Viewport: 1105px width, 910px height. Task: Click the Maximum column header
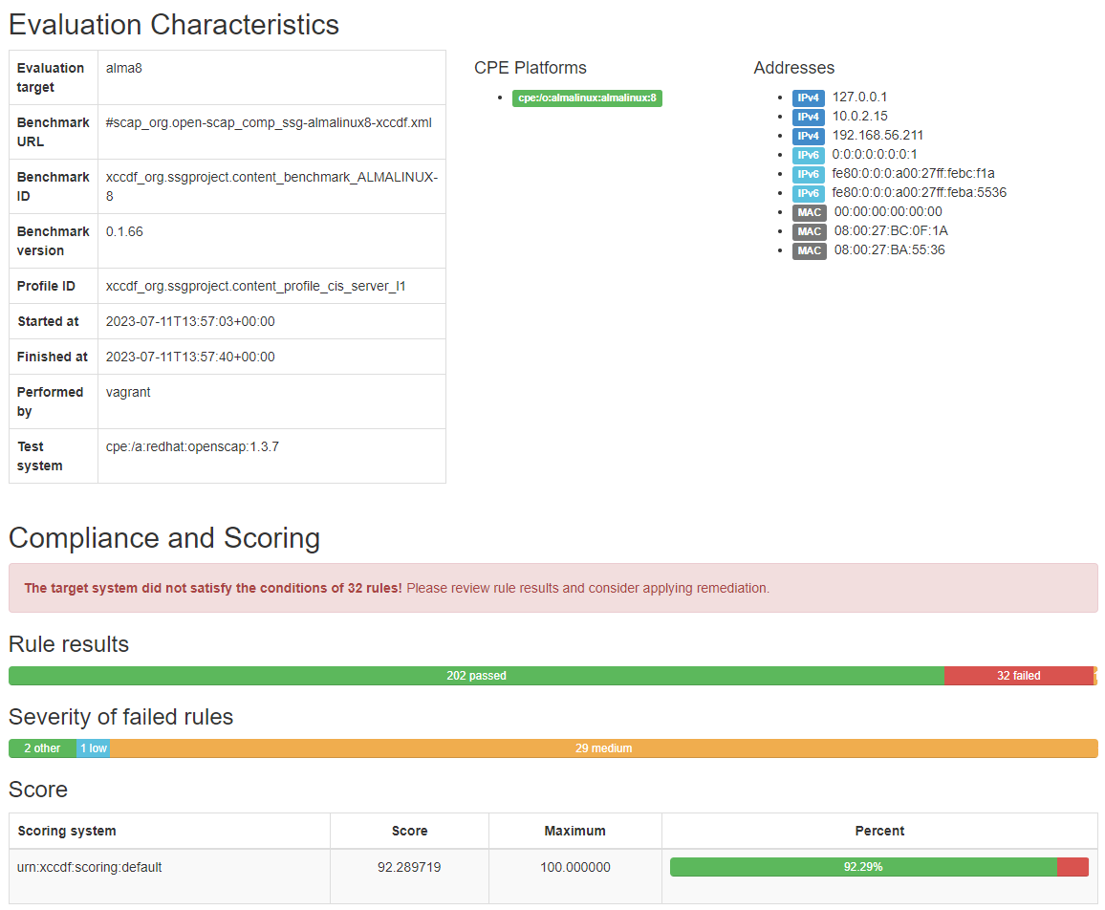pos(575,831)
